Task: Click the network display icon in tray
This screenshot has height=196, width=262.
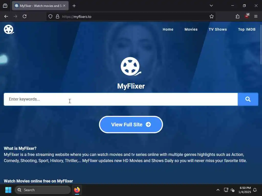Action: [x=226, y=190]
